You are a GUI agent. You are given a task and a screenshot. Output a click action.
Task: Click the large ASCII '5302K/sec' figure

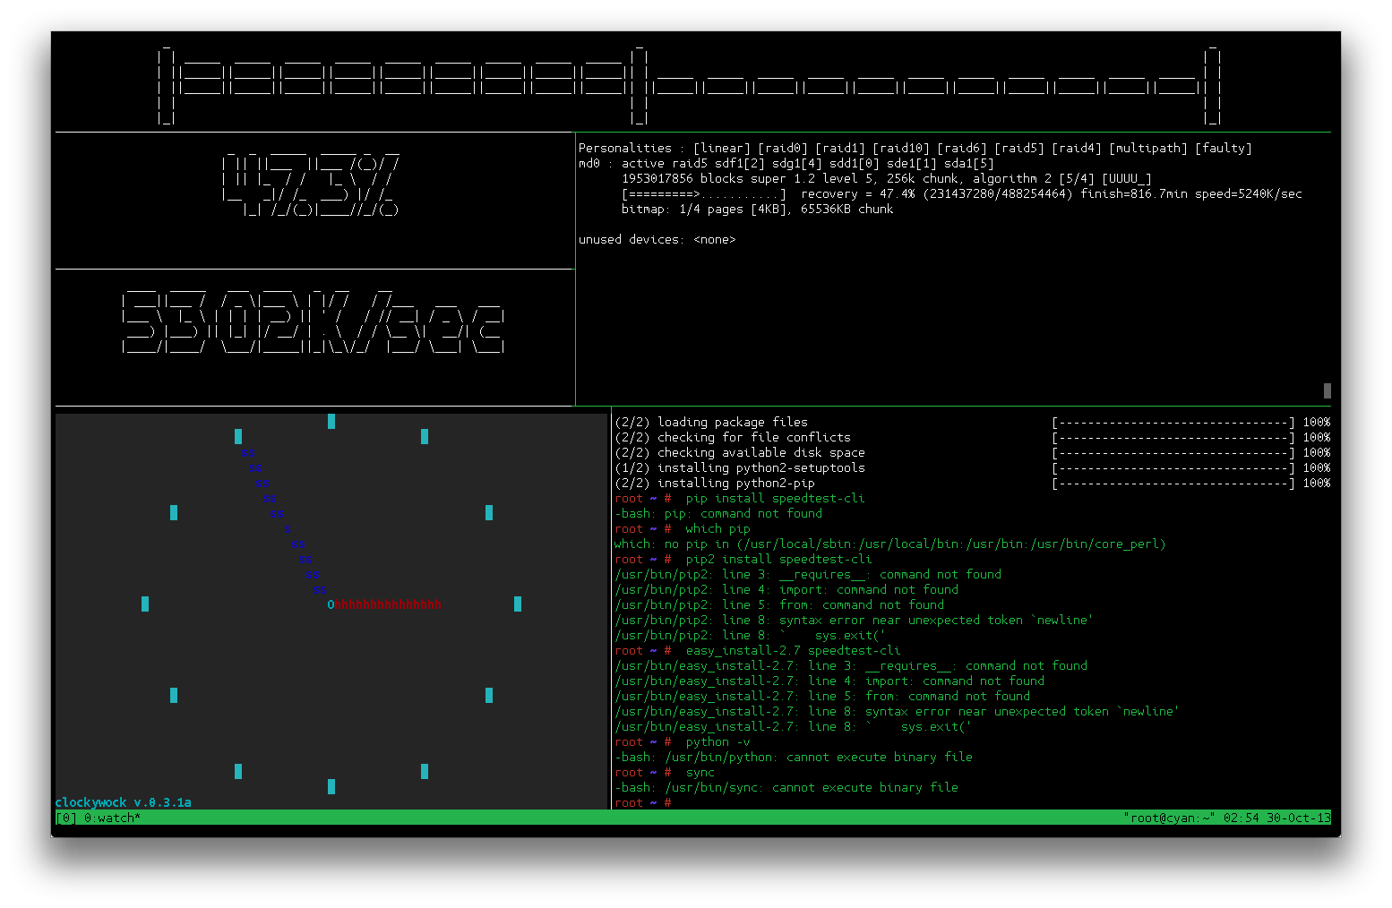tap(313, 322)
